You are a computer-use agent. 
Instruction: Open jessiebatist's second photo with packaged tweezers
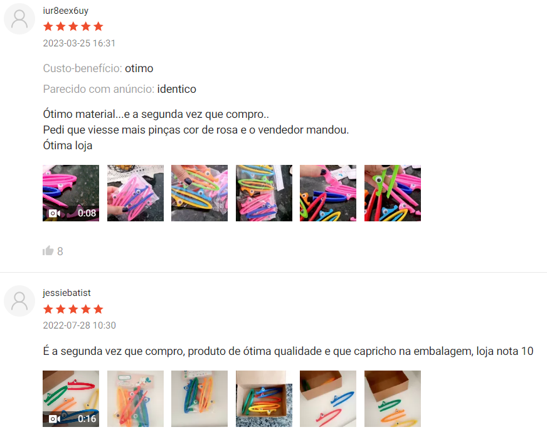(135, 399)
